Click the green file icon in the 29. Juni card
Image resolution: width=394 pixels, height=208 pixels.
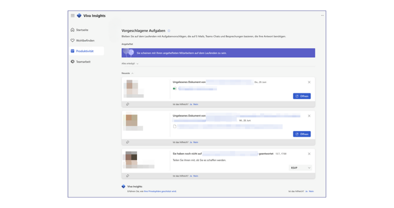pyautogui.click(x=174, y=88)
